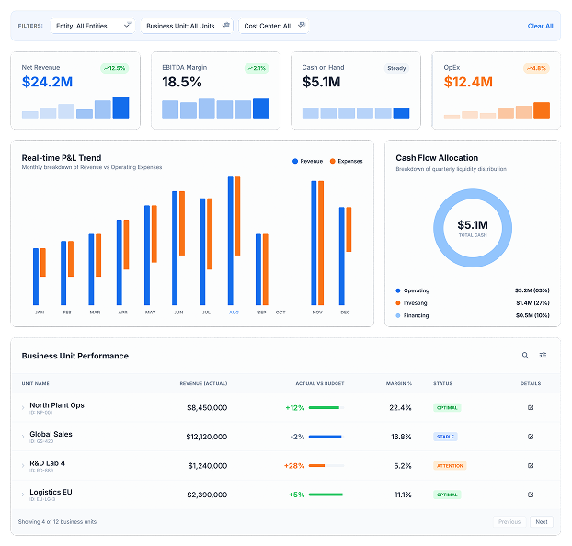572x546 pixels.
Task: Click the $5.1M total cash donut center
Action: (473, 225)
